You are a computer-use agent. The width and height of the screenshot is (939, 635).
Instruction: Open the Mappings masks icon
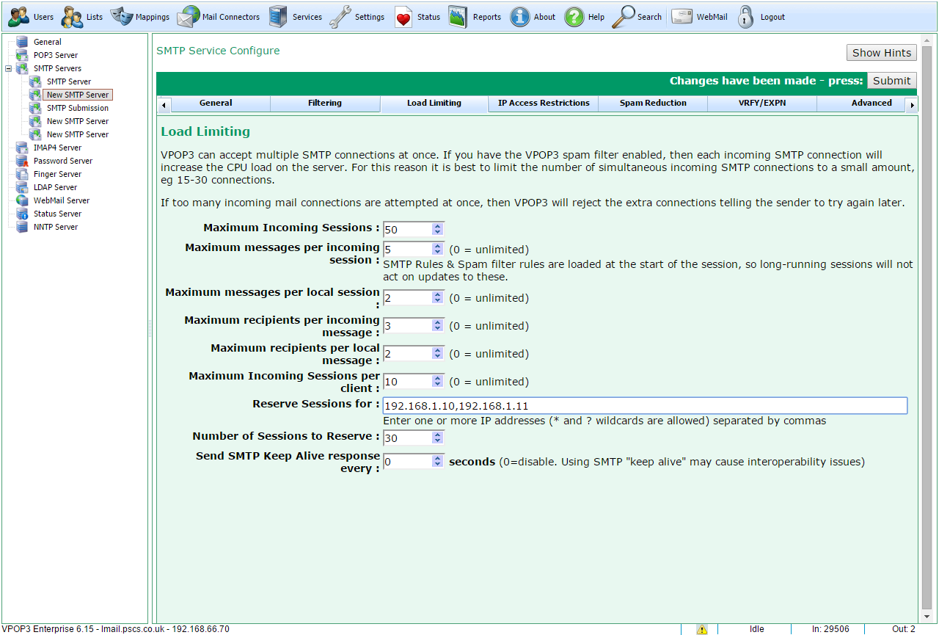121,16
